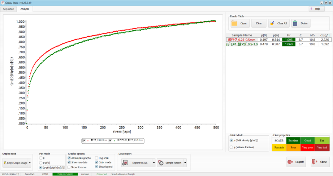
Task: Open the Help menu
Action: click(315, 9)
